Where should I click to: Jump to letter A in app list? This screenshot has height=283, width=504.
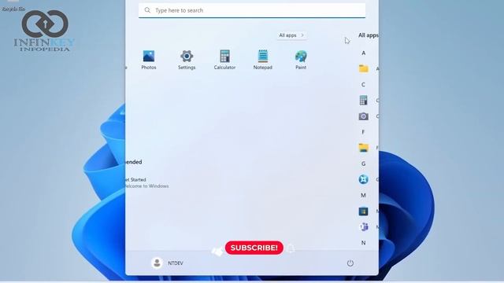(x=363, y=53)
